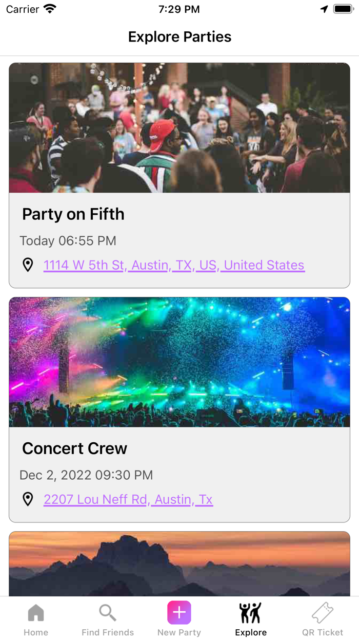Tap the pink New Party plus icon
Image resolution: width=359 pixels, height=639 pixels.
coord(179,612)
